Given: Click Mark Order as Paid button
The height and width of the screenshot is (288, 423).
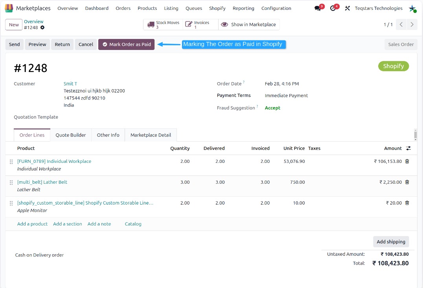Looking at the screenshot, I should pos(126,44).
